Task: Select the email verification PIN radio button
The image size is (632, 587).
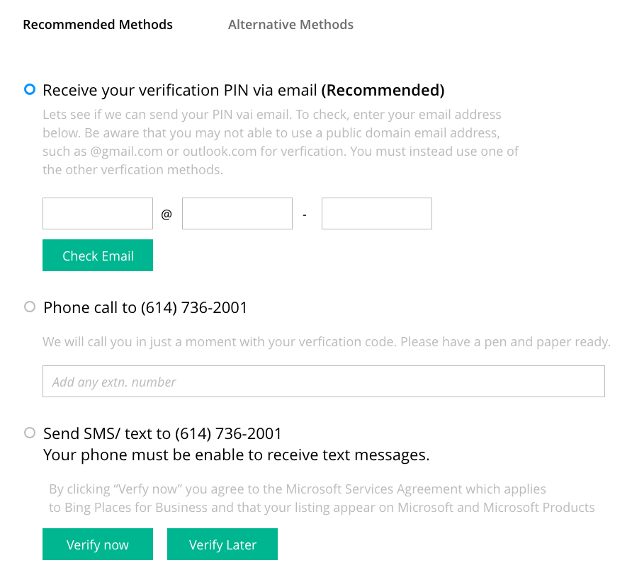Action: pos(30,89)
